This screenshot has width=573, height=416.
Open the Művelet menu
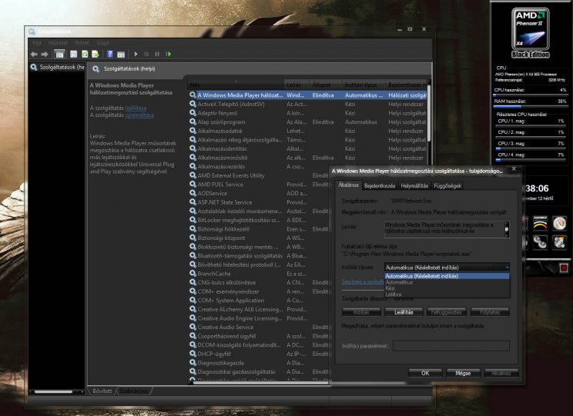[x=58, y=43]
